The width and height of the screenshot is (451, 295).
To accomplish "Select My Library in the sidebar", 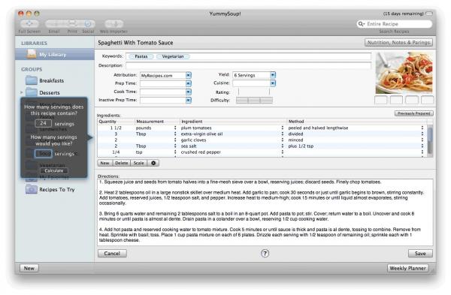I will [x=55, y=54].
